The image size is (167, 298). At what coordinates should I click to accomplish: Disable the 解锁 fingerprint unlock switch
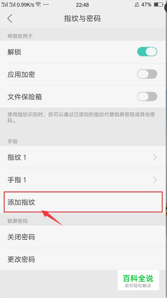[147, 52]
